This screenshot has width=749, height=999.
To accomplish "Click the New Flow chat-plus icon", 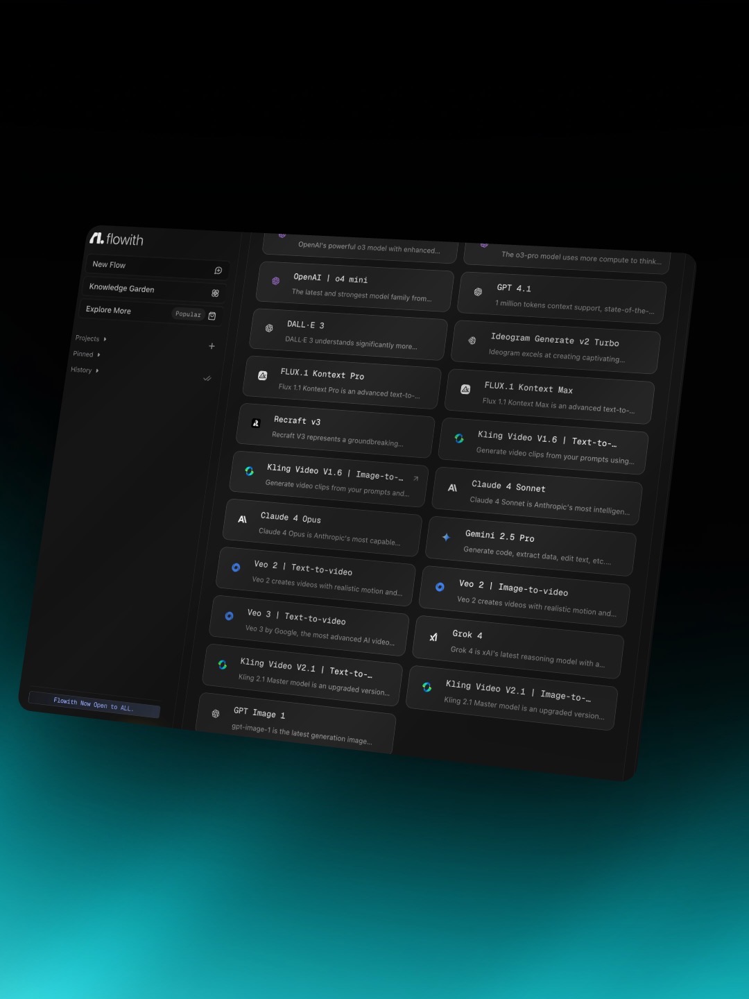I will [x=218, y=271].
